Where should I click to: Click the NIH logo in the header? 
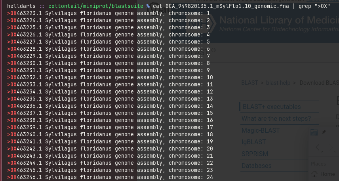(x=206, y=23)
